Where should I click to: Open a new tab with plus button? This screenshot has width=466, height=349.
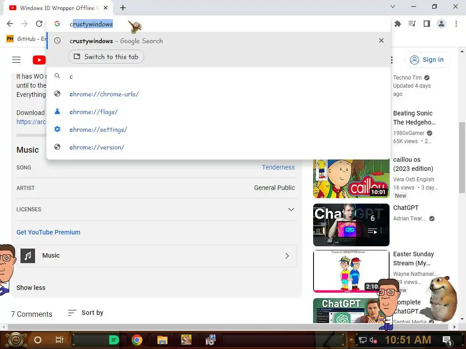pos(123,8)
